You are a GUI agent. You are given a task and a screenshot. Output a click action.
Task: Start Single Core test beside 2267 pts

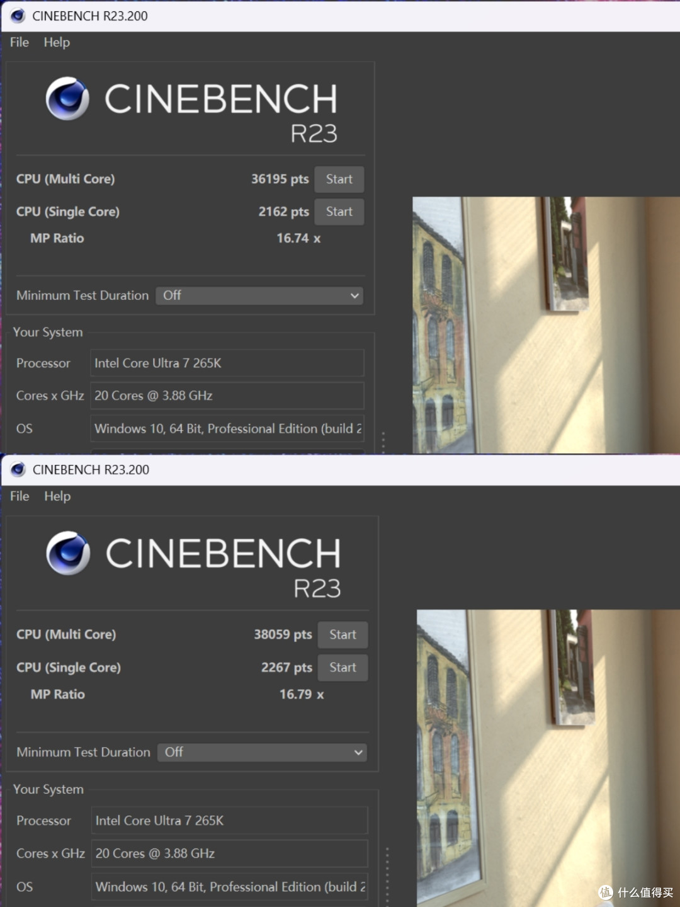click(x=343, y=668)
